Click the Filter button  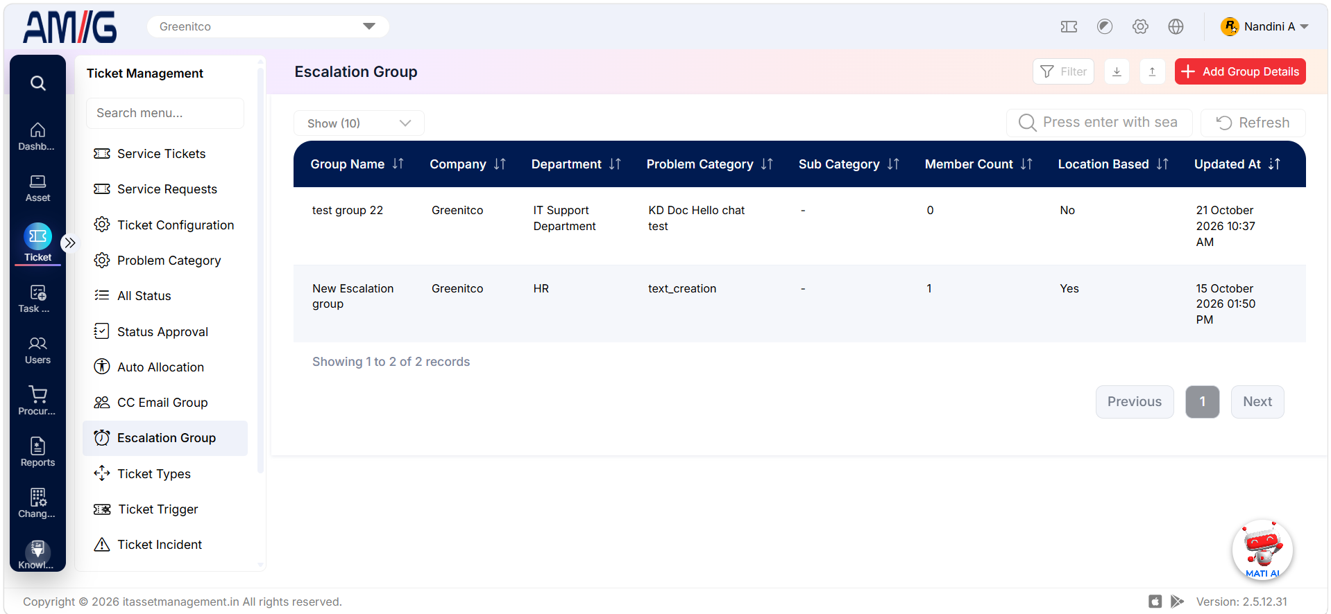pyautogui.click(x=1063, y=71)
